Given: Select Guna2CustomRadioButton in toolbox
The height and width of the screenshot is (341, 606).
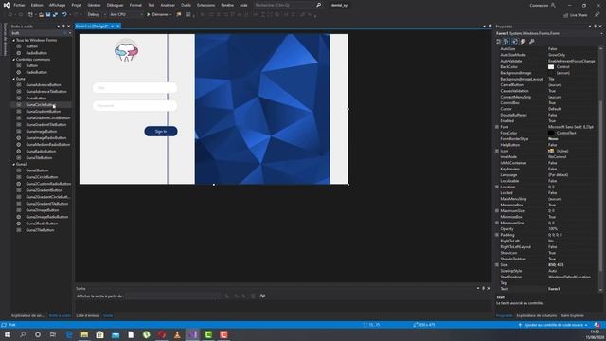Looking at the screenshot, I should [48, 184].
